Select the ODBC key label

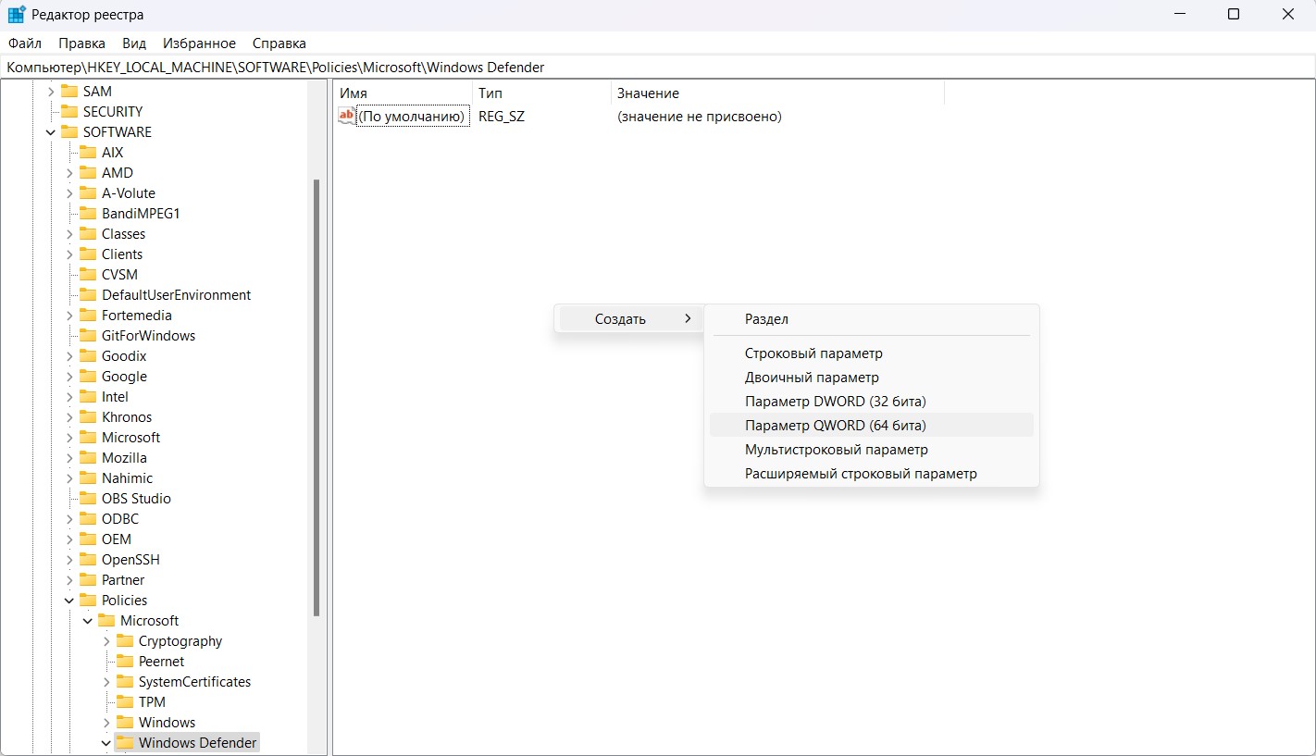tap(120, 518)
